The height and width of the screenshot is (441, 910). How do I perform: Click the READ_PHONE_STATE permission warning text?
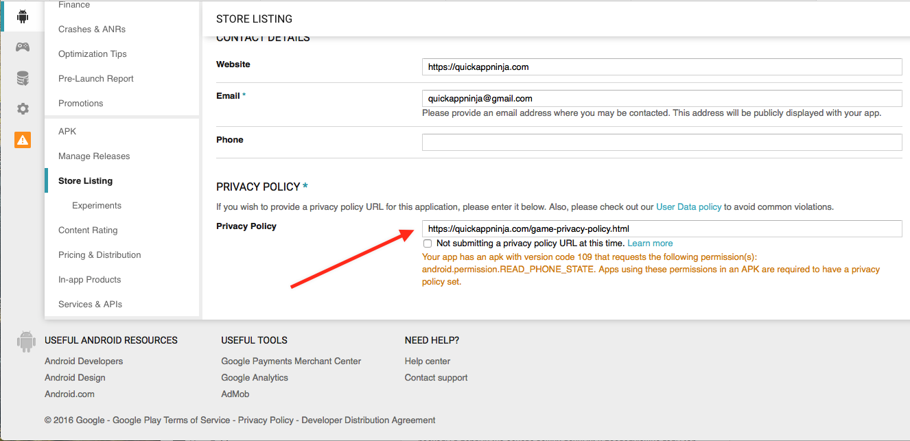(x=651, y=270)
